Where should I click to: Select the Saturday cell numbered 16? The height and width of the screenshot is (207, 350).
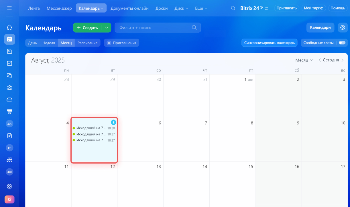click(x=279, y=183)
